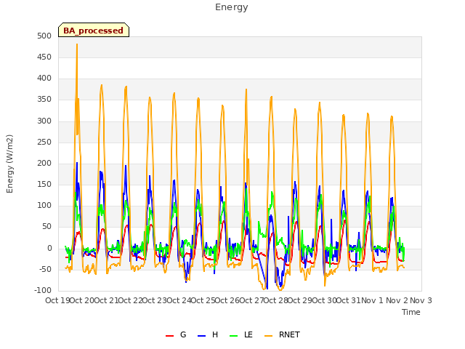Viewport: 465px width, 349px height.
Task: Click the Time x-axis label
Action: tap(411, 312)
